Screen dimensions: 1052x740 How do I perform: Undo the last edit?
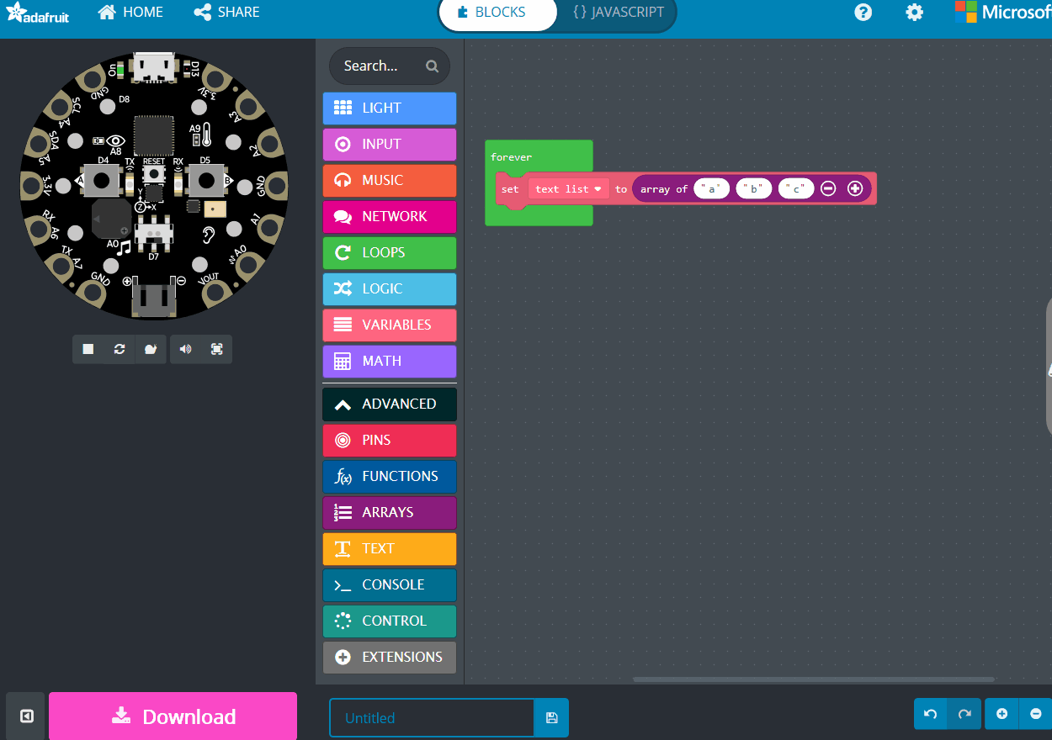pyautogui.click(x=929, y=713)
